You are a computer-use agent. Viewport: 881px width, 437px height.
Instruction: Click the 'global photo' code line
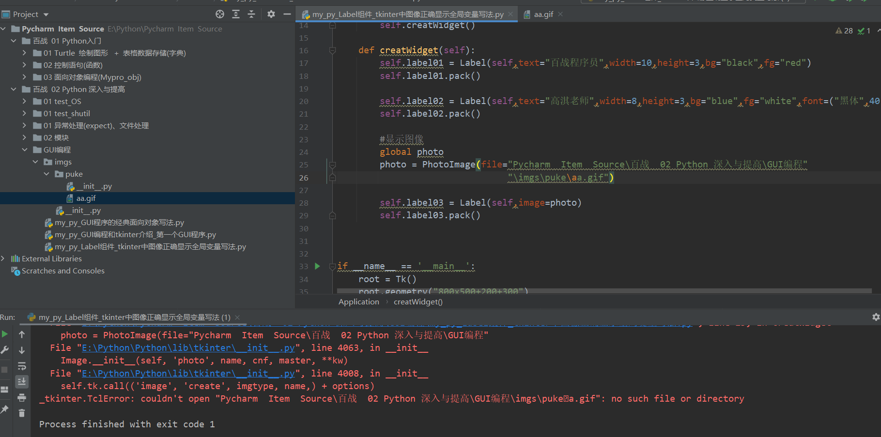(x=412, y=152)
